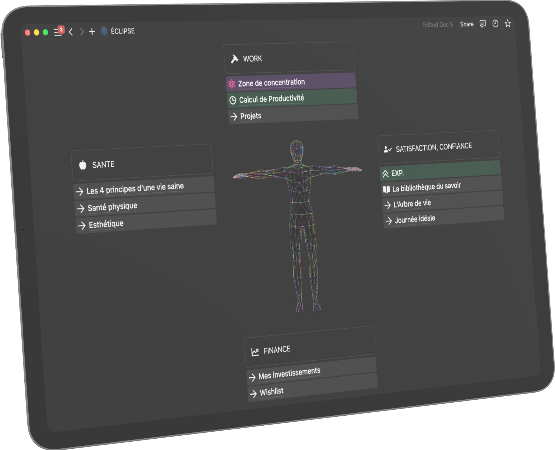Open Mes investissements page

(x=289, y=374)
